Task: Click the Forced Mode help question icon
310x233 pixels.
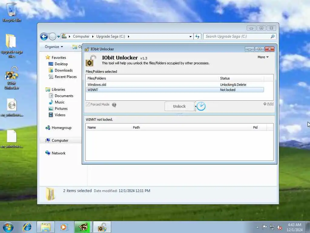Action: 114,105
